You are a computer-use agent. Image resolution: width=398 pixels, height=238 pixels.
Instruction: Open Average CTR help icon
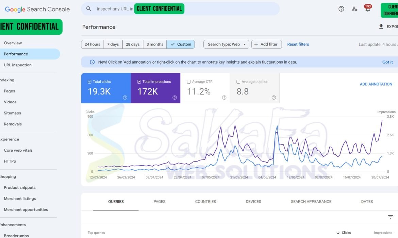[x=224, y=98]
